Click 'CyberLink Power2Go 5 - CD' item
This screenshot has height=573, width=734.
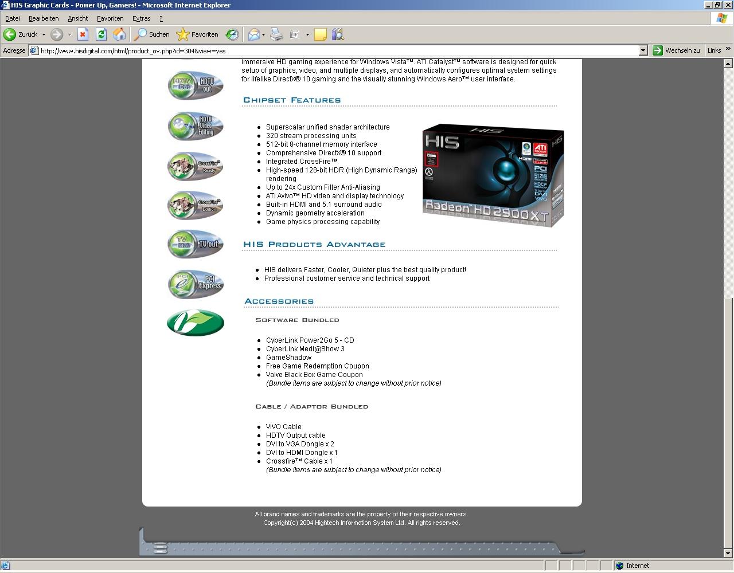(x=310, y=340)
